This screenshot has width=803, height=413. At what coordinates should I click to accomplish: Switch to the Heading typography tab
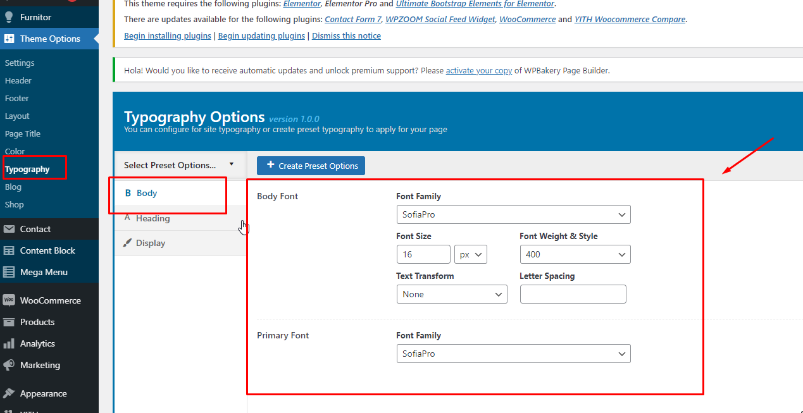click(x=180, y=218)
